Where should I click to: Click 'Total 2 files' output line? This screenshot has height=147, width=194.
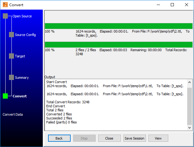[55, 110]
